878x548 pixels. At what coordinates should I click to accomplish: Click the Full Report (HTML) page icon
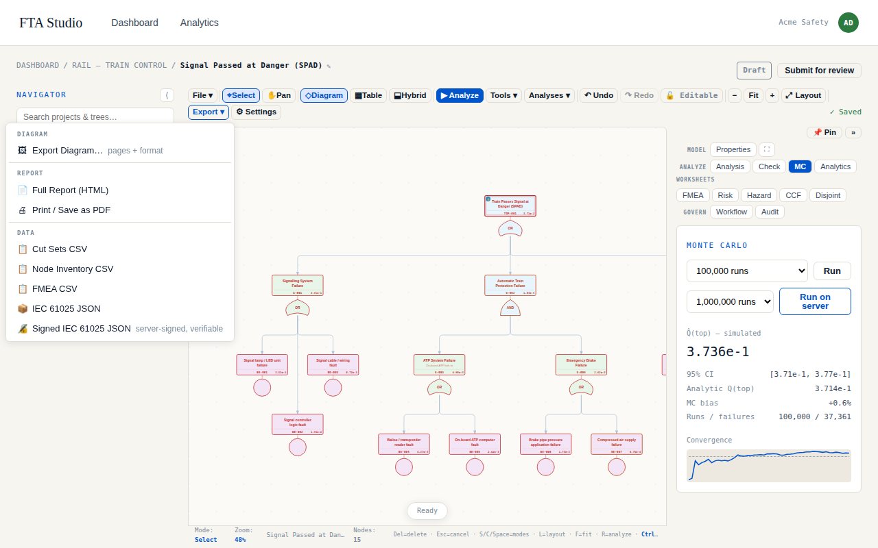(x=22, y=190)
